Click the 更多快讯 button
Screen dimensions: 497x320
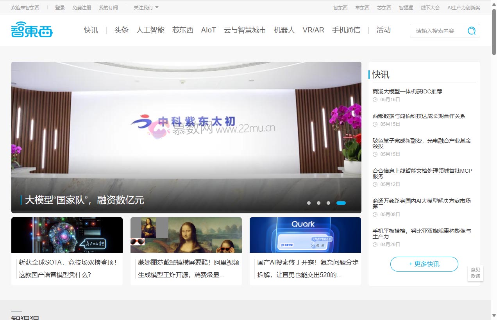click(424, 264)
